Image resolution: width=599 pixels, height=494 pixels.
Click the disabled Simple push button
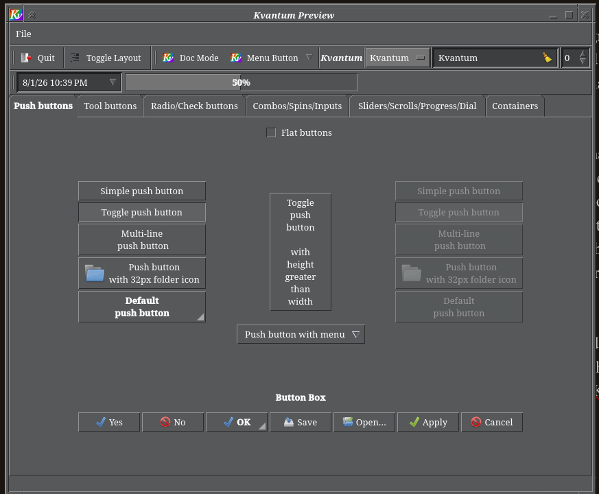[x=459, y=191]
